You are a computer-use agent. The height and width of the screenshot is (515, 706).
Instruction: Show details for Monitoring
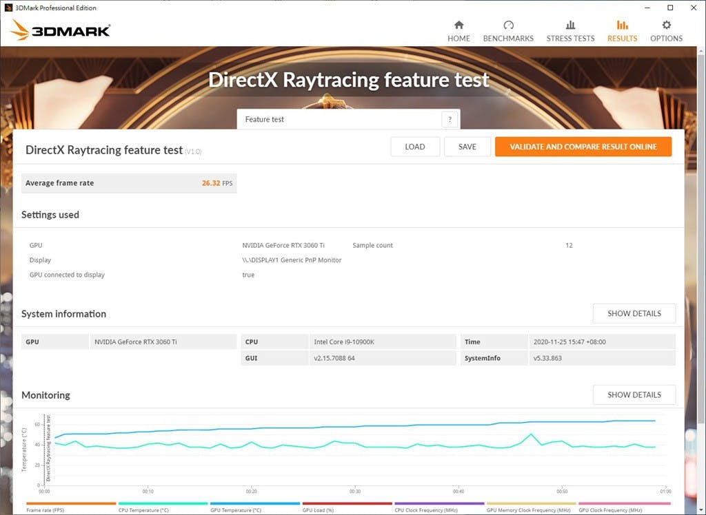point(634,395)
